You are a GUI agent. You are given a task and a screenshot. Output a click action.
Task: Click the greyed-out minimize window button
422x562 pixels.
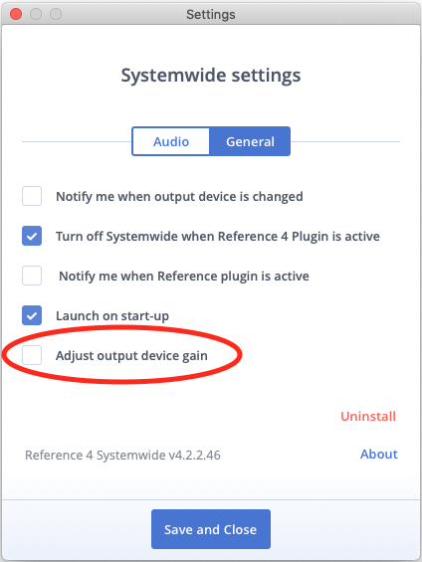click(x=36, y=14)
